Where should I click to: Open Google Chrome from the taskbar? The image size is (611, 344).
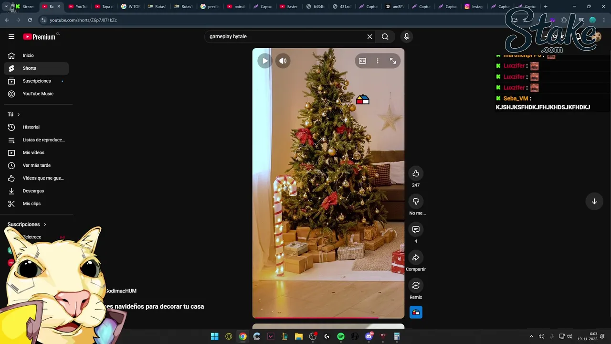point(242,337)
